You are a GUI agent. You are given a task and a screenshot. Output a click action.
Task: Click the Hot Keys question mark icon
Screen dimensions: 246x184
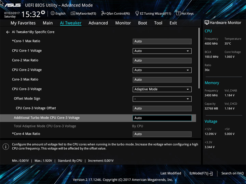pyautogui.click(x=178, y=13)
